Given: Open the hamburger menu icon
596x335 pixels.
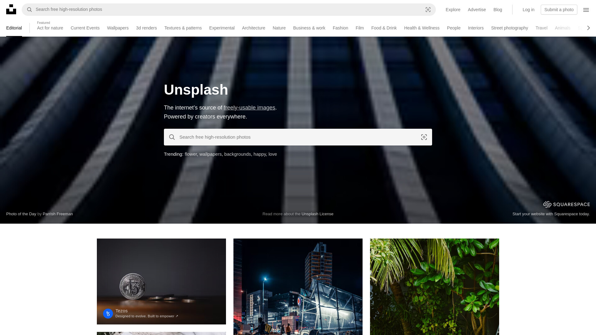Looking at the screenshot, I should tap(586, 10).
